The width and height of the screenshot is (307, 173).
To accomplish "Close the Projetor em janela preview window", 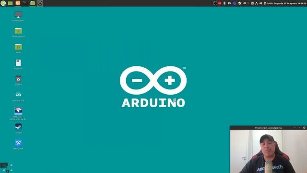I will 304,128.
